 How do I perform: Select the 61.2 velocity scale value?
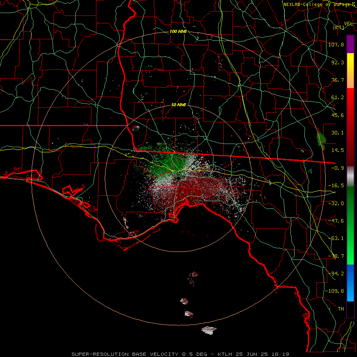[x=338, y=98]
